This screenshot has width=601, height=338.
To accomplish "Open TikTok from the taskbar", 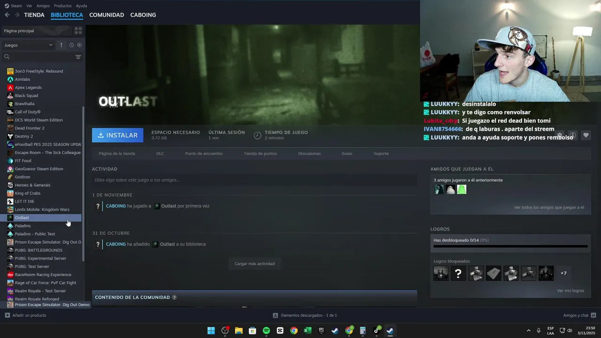I will pos(377,330).
